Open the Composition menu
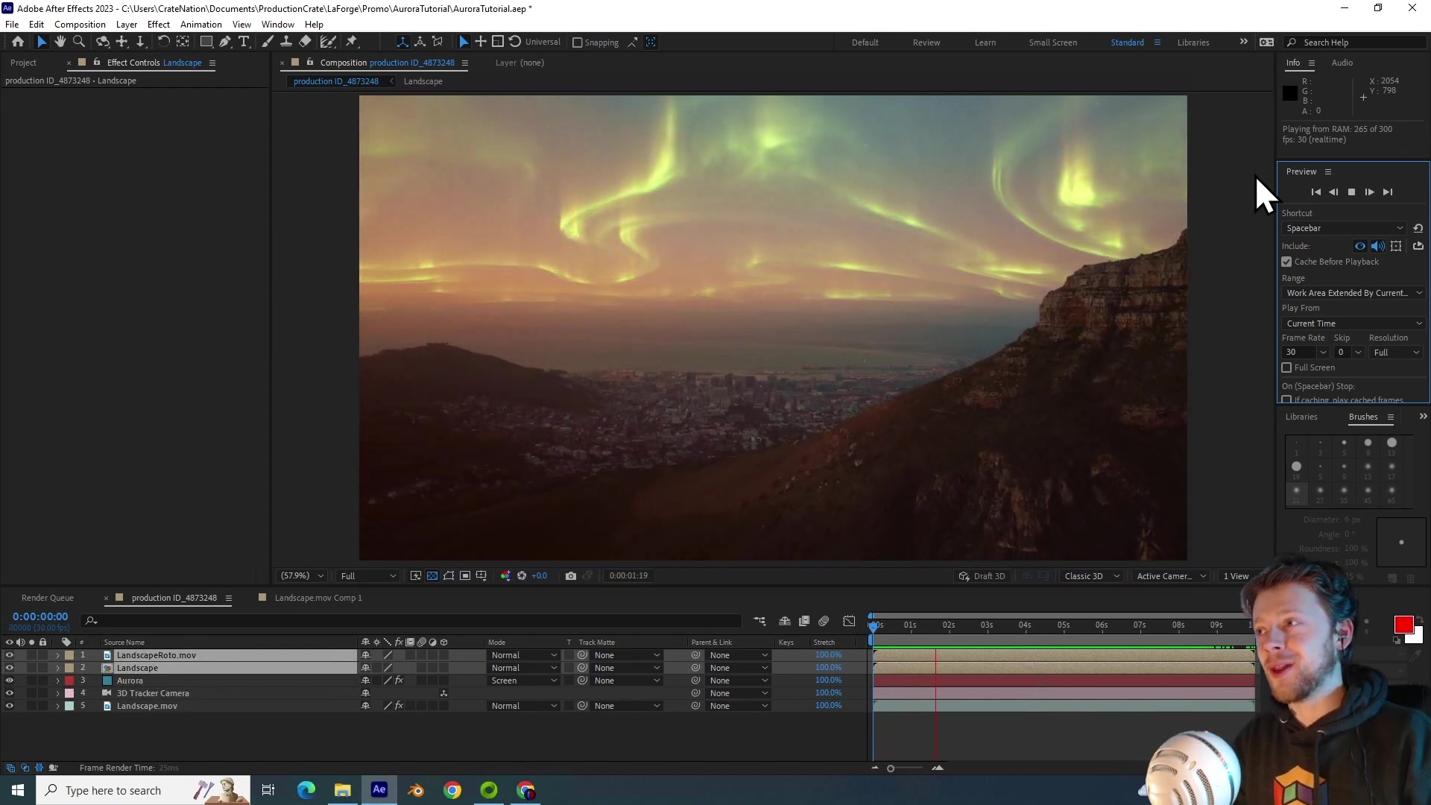 click(x=80, y=25)
